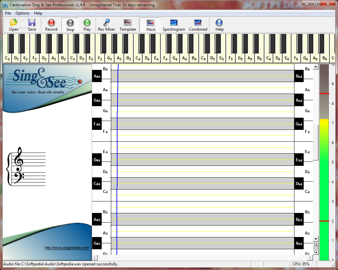The height and width of the screenshot is (270, 338).
Task: Click horizontal scrollbar left arrow
Action: (x=95, y=257)
